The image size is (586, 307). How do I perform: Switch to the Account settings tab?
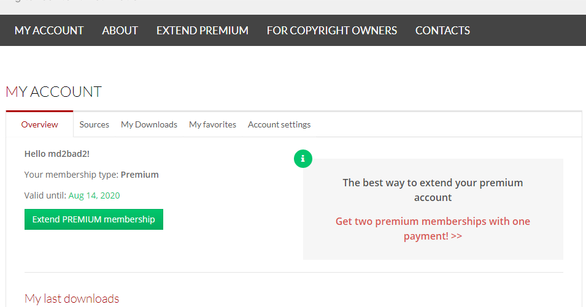click(279, 124)
